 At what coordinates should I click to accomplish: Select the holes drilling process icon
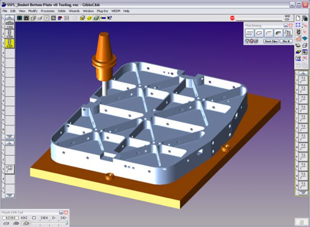(x=249, y=33)
